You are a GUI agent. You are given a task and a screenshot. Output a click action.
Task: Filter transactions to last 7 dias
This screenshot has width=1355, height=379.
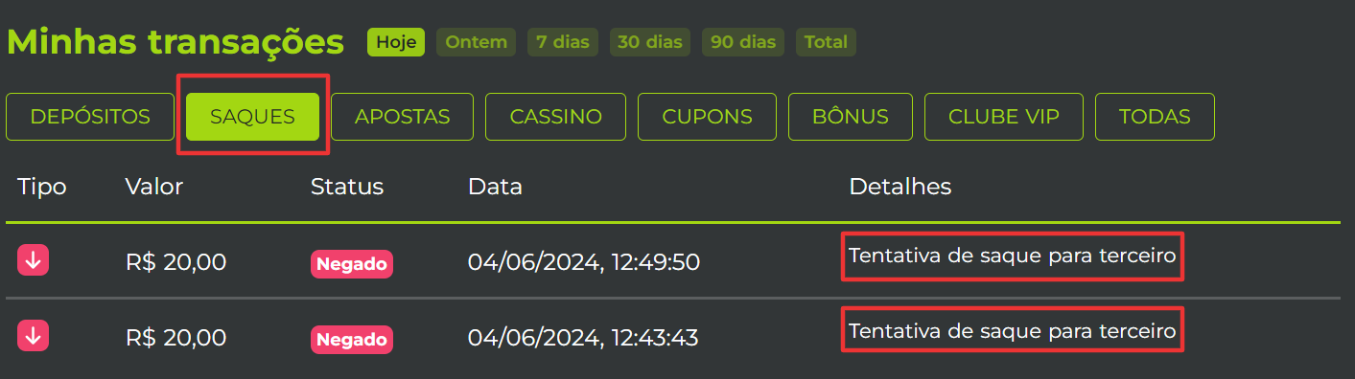point(563,42)
